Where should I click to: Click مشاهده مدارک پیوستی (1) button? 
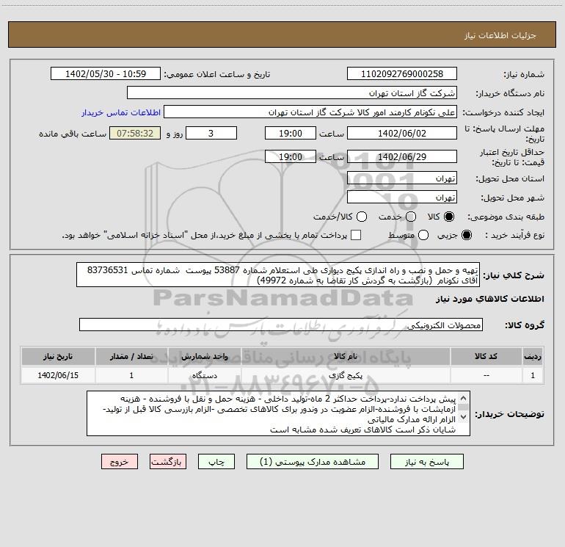(x=313, y=462)
